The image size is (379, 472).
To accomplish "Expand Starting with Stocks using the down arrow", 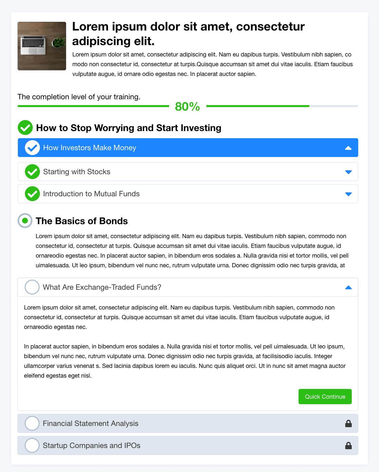I will tap(348, 172).
